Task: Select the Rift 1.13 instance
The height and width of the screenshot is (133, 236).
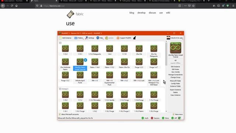Action: [95, 76]
